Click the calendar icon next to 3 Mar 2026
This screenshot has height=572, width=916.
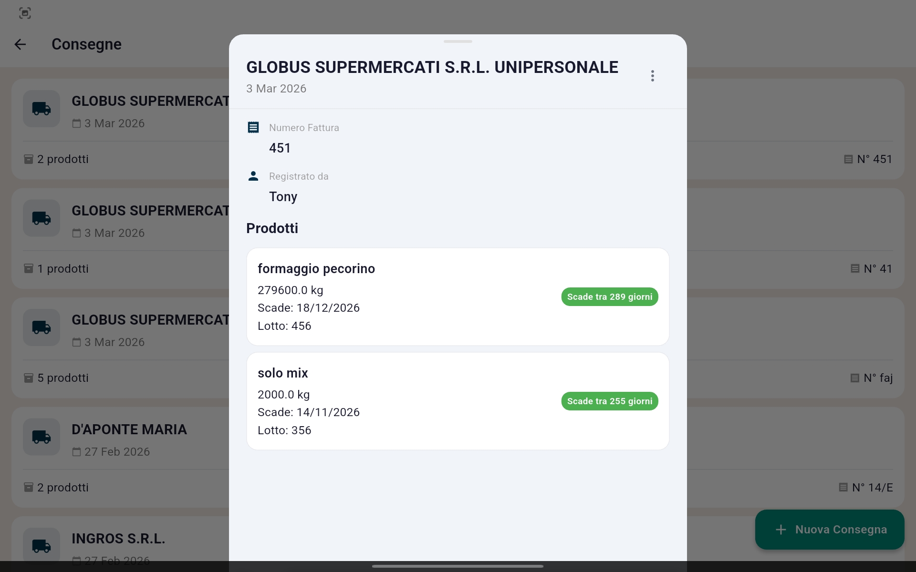pyautogui.click(x=76, y=123)
